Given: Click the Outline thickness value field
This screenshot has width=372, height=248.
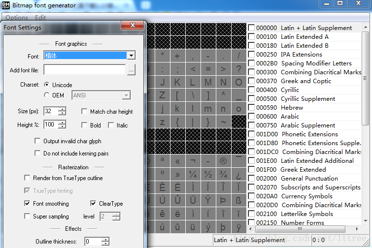Looking at the screenshot, I should click(93, 242).
